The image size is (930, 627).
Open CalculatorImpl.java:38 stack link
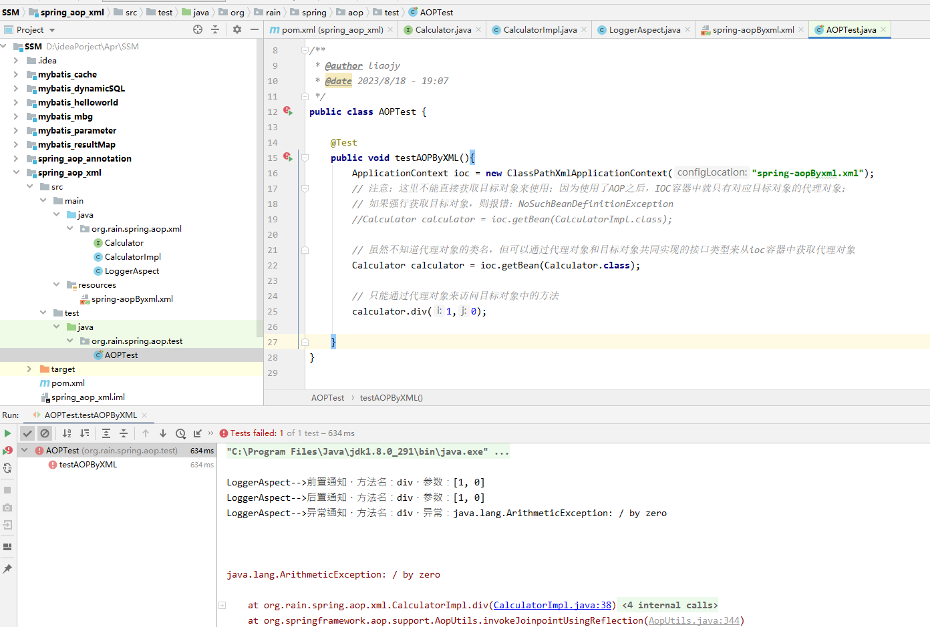[553, 605]
